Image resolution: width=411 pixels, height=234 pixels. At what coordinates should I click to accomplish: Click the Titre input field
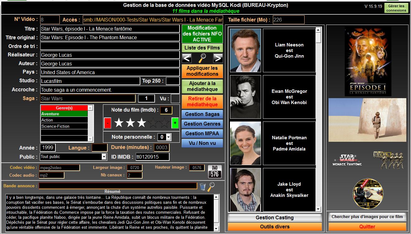(110, 29)
